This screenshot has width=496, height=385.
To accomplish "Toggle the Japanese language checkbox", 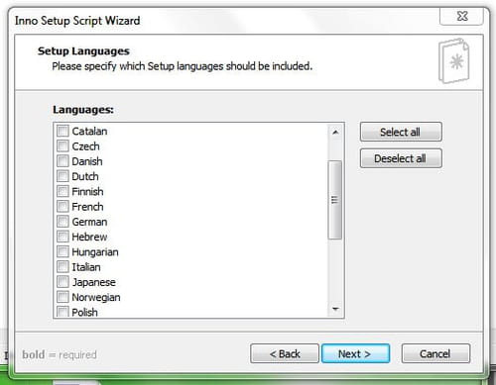I will 62,282.
